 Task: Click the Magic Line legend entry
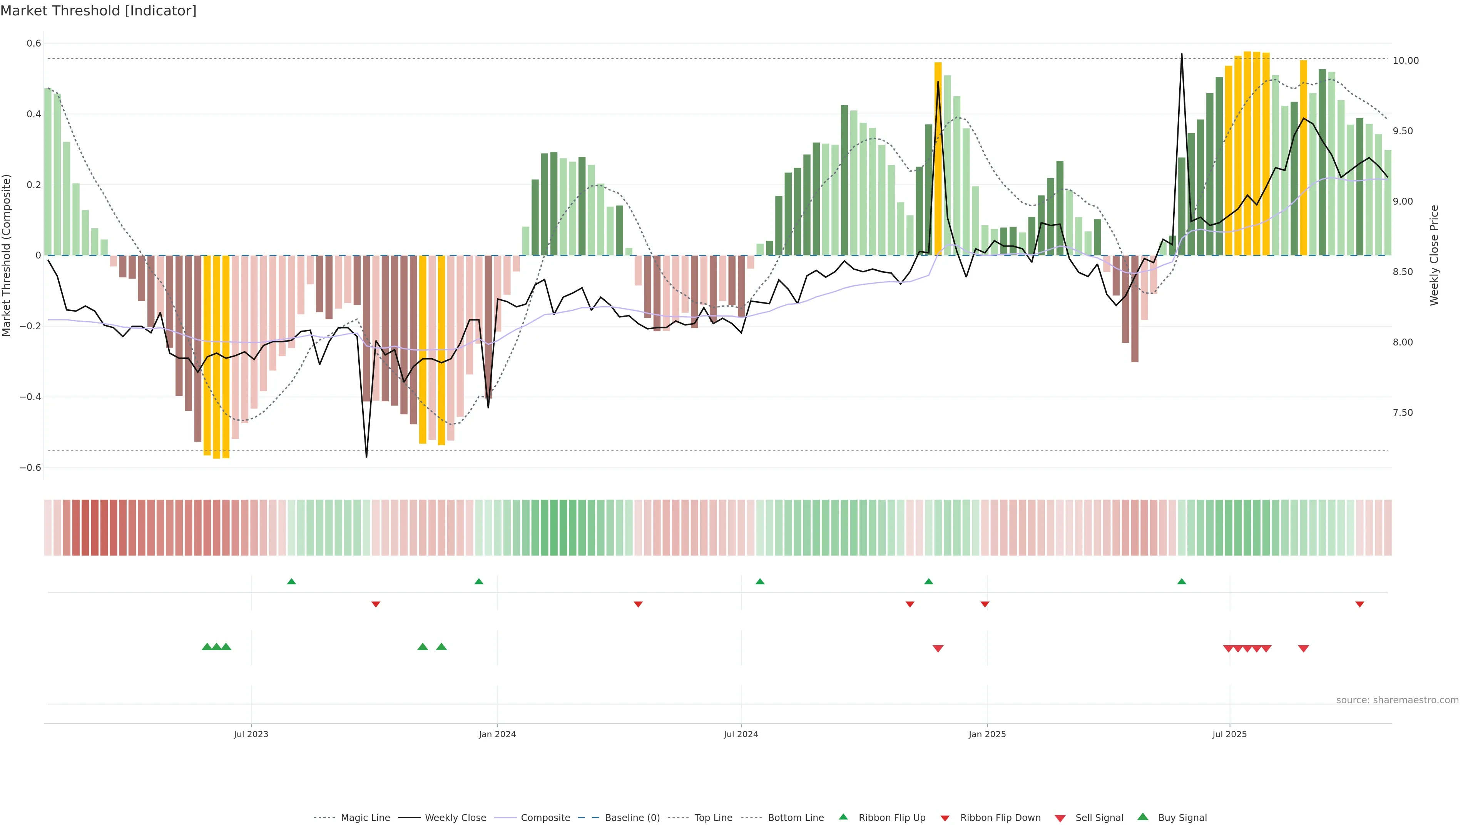point(365,818)
